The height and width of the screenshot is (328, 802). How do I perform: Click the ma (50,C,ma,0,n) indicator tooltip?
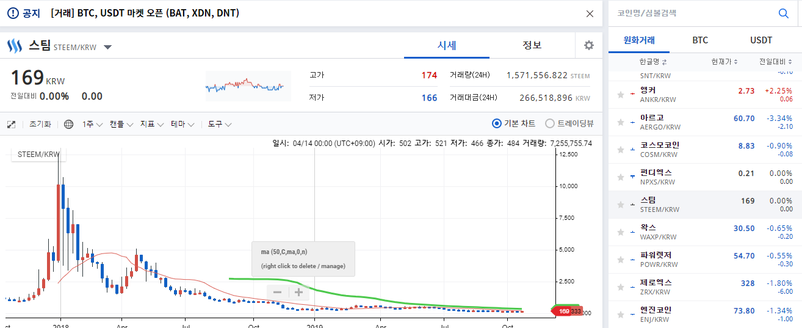(303, 259)
